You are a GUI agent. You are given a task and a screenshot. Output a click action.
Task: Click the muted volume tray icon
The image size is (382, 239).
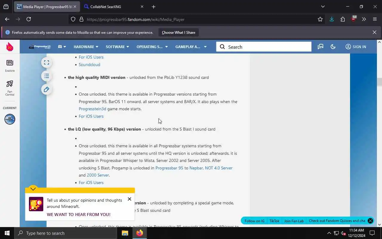[344, 233]
